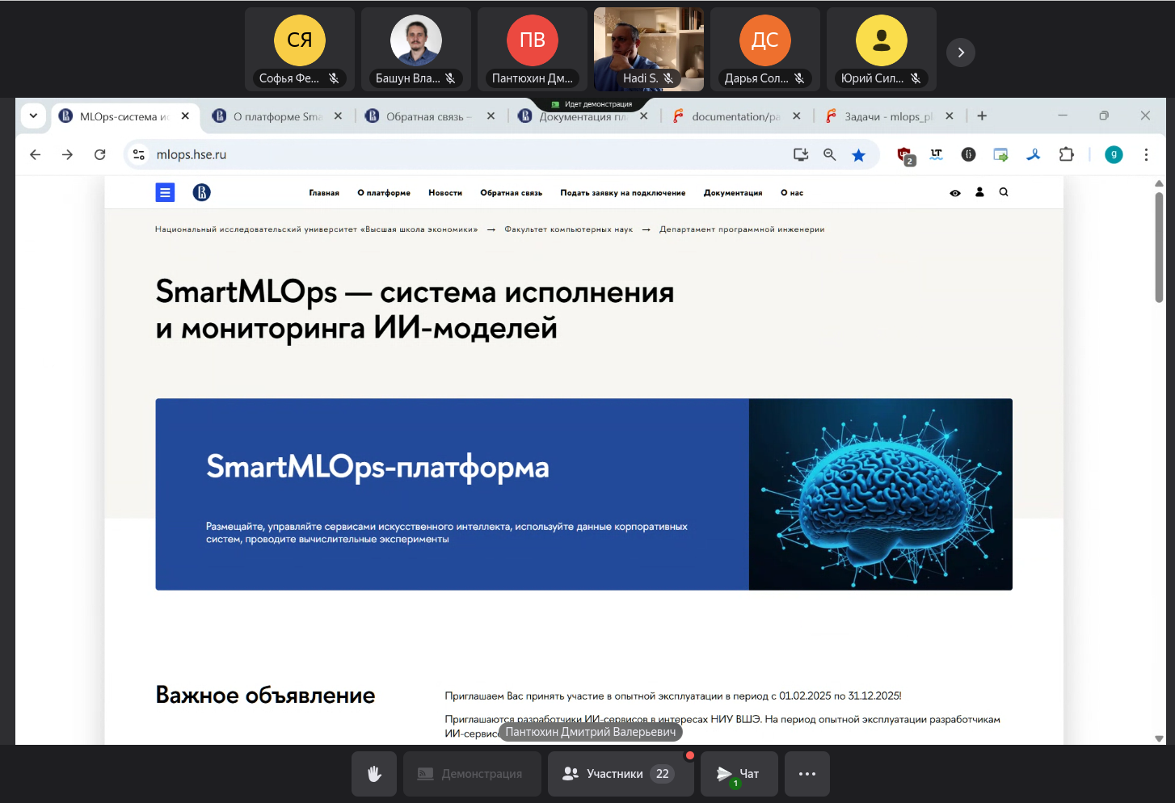Image resolution: width=1175 pixels, height=803 pixels.
Task: Open the browser tab search dropdown
Action: (33, 116)
